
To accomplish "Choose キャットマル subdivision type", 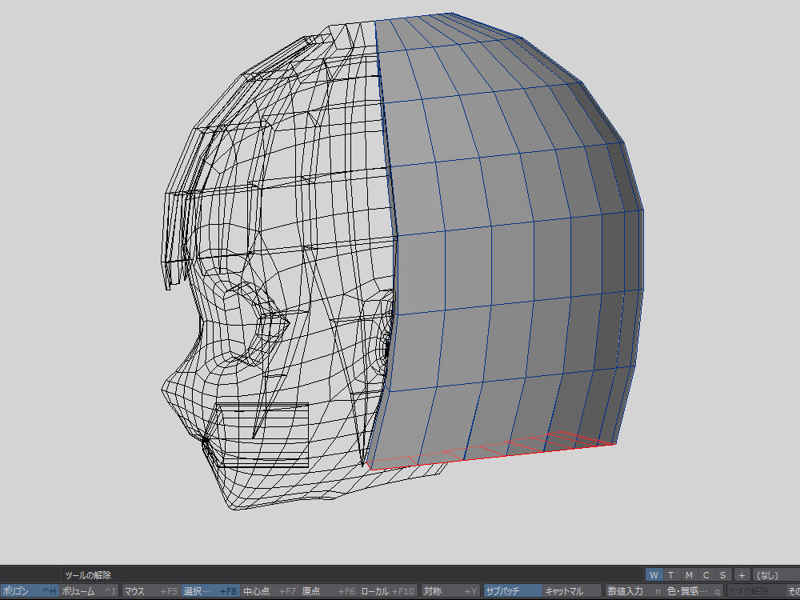I will tap(571, 591).
